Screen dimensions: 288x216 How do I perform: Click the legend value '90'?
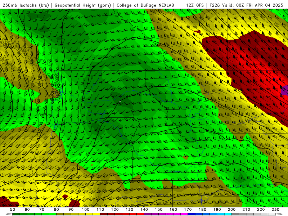click(71, 210)
